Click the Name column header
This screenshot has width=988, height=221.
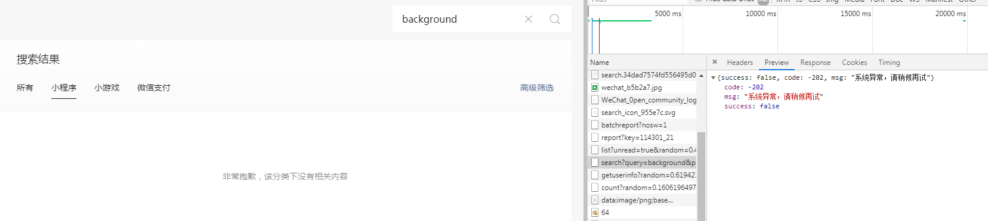pyautogui.click(x=600, y=63)
